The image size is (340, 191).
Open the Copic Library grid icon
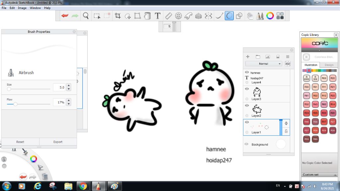click(x=280, y=16)
